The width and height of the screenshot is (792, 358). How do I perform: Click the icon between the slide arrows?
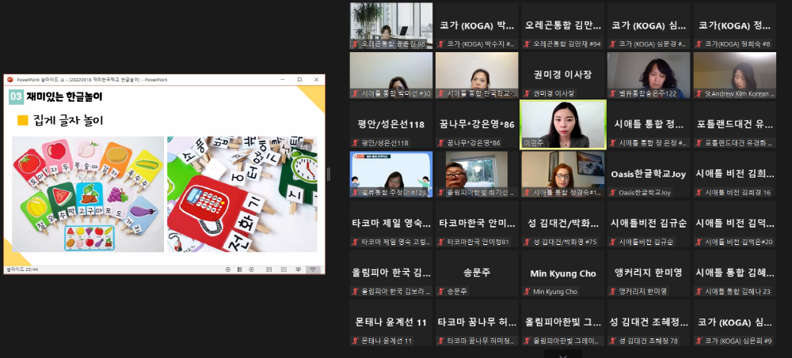(x=240, y=269)
